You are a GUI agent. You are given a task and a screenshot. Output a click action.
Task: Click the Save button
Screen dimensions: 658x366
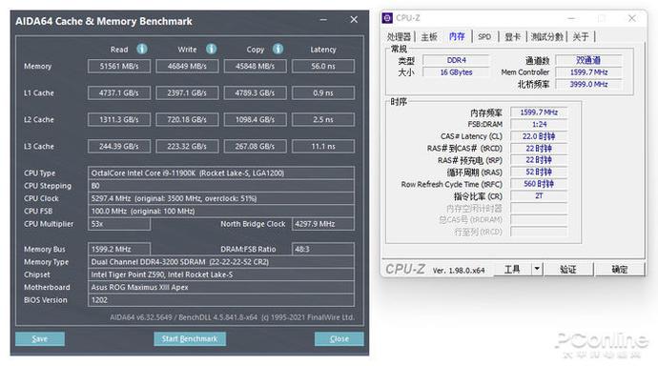(x=40, y=338)
